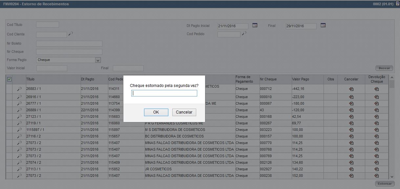Click the Cancelar icon for cheque 002126
This screenshot has width=400, height=189.
point(351,162)
